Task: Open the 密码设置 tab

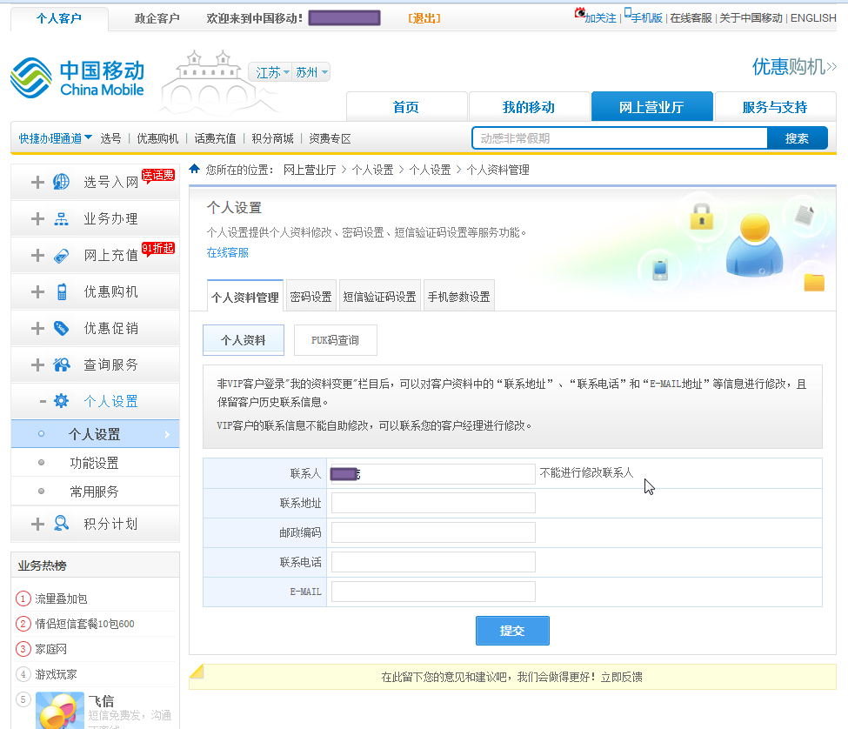Action: tap(311, 297)
